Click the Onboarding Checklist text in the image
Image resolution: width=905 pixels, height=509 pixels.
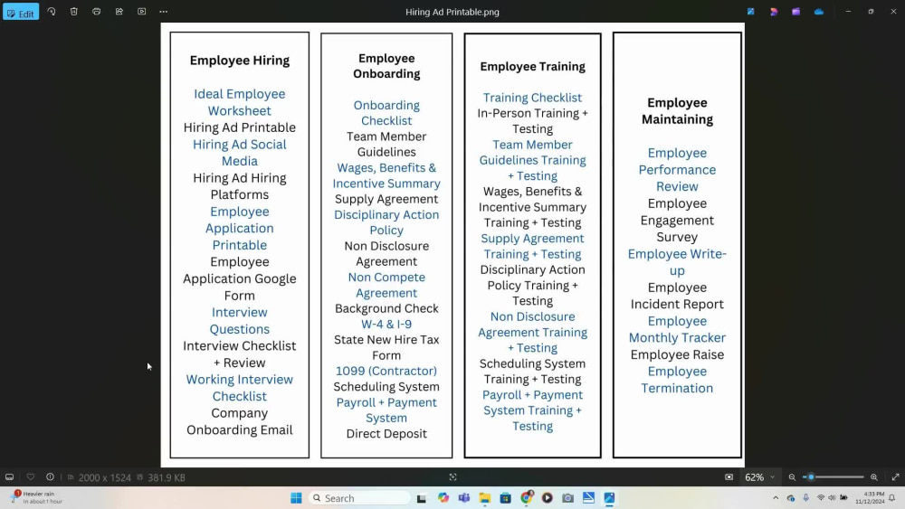386,113
